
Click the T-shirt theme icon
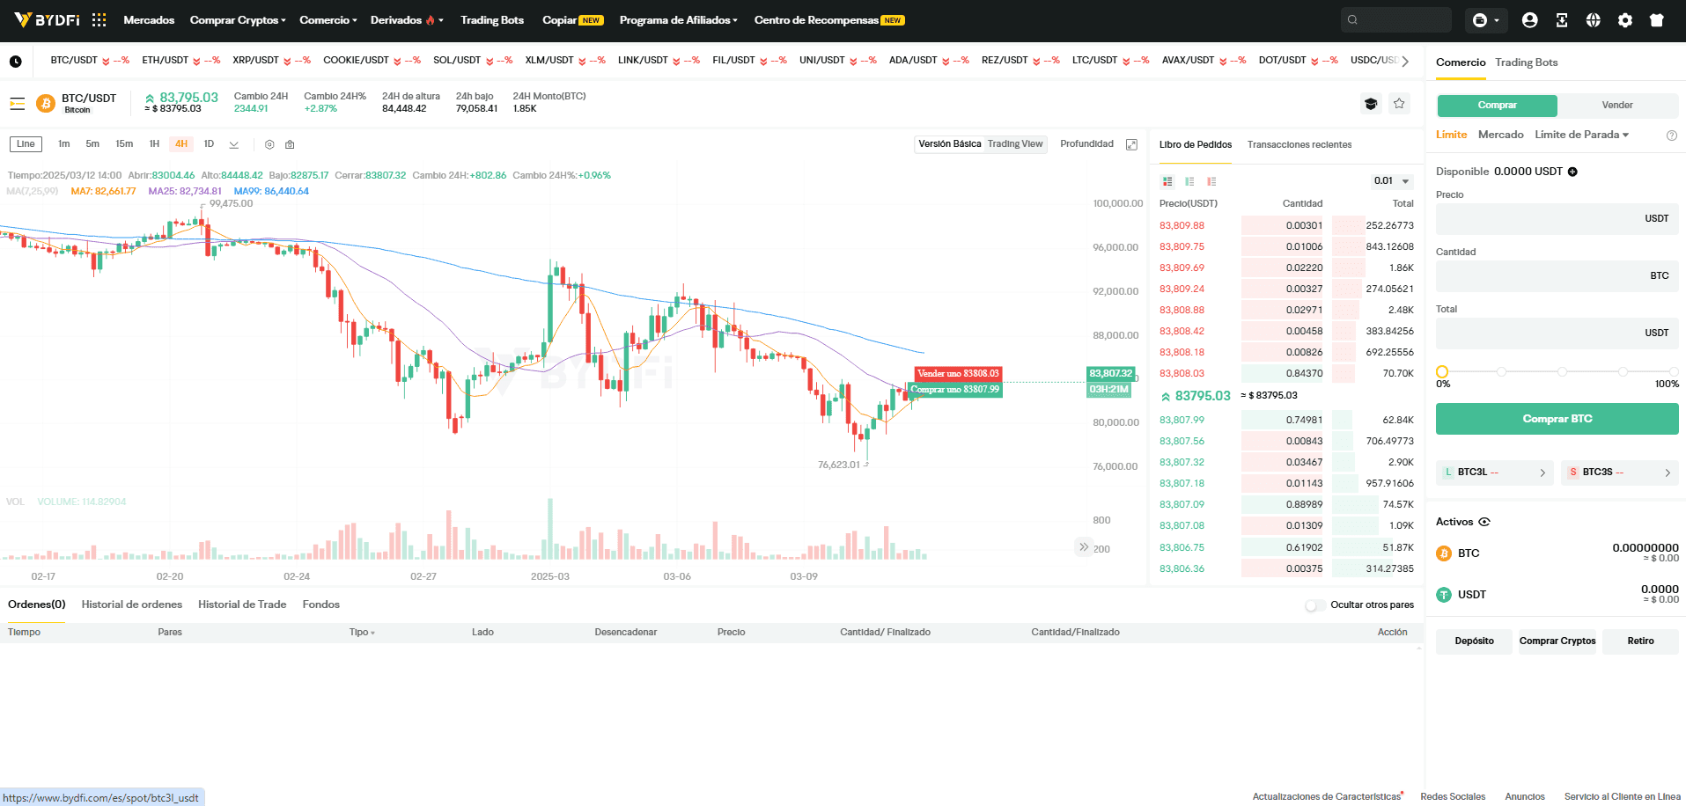tap(1657, 19)
